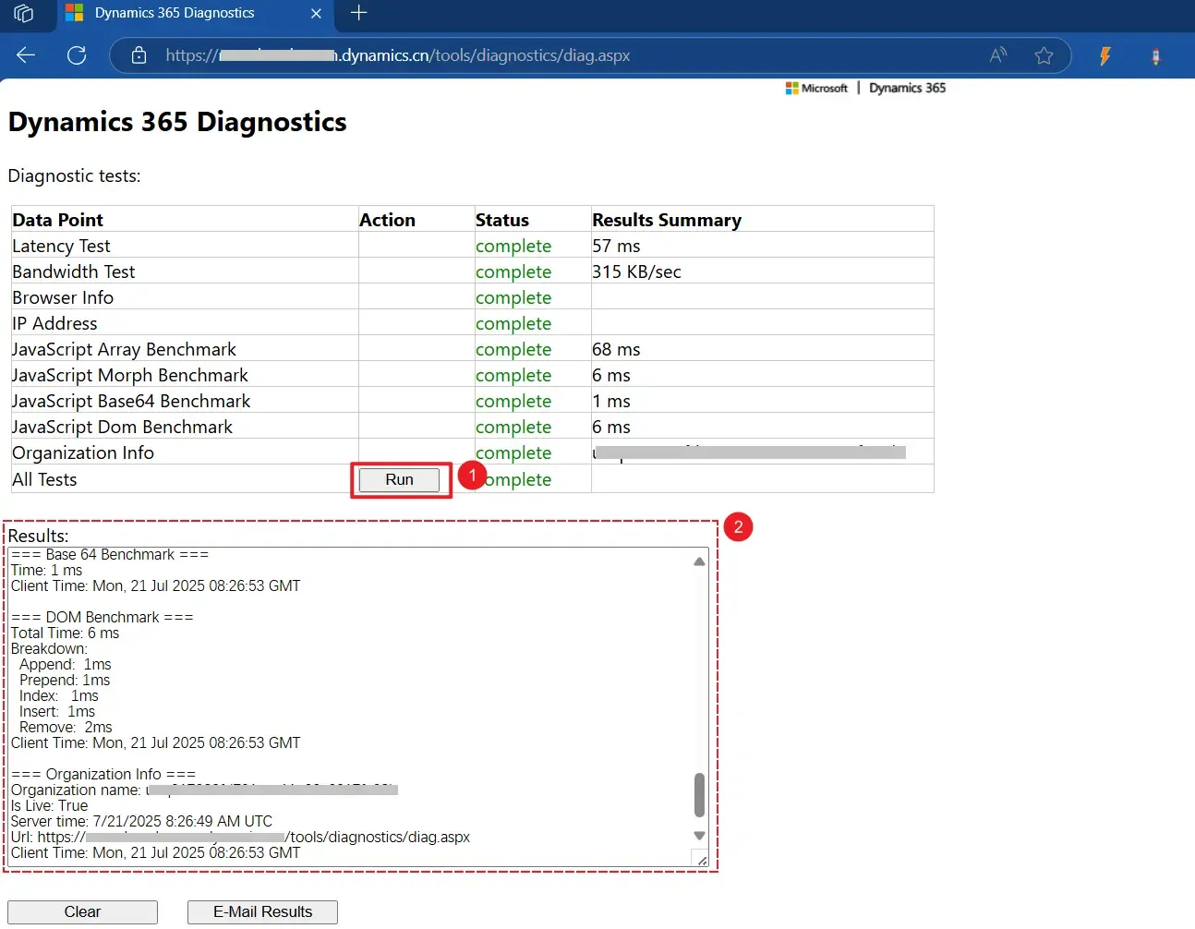Select the "Latency Test" row label
The height and width of the screenshot is (929, 1195).
(x=61, y=246)
